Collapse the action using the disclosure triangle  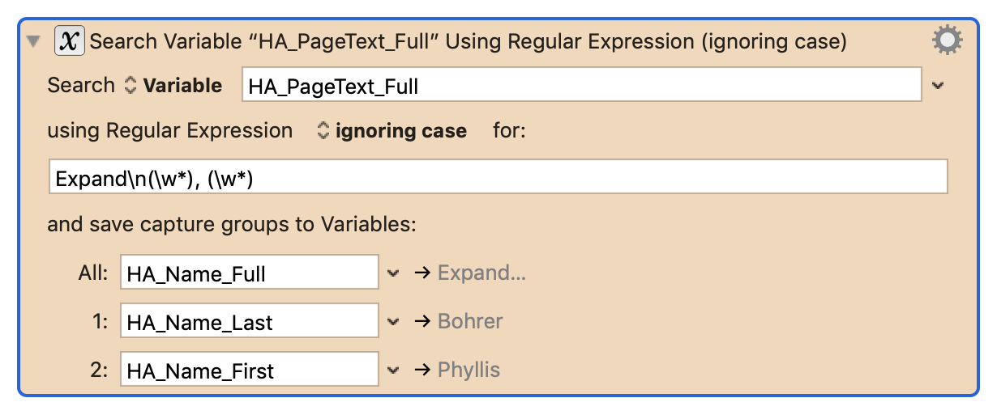click(33, 42)
